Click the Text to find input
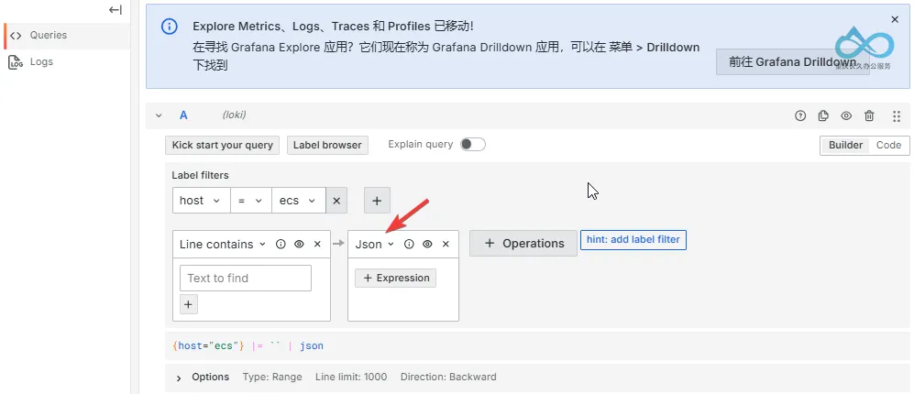914x394 pixels. [x=246, y=278]
